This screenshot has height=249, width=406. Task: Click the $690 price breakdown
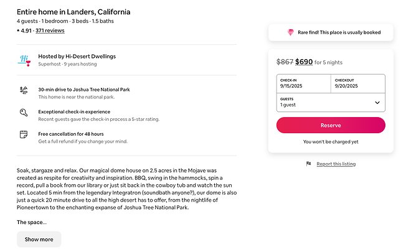304,62
